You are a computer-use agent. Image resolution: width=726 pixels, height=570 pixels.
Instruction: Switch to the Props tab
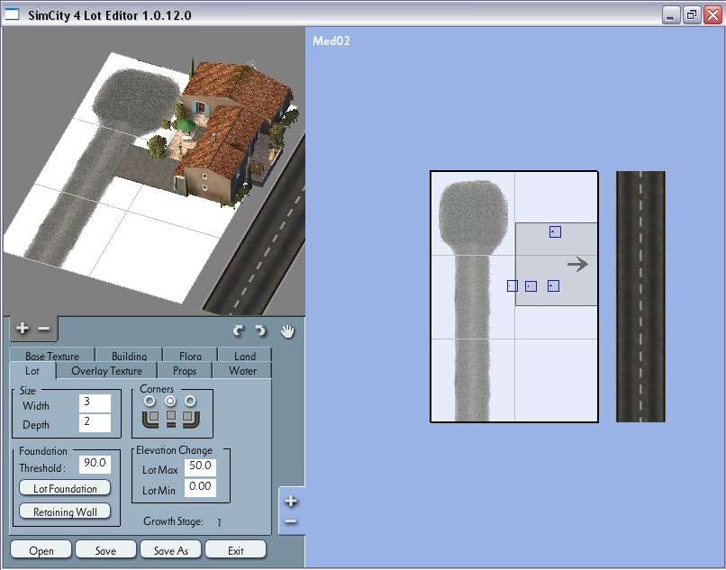coord(185,371)
